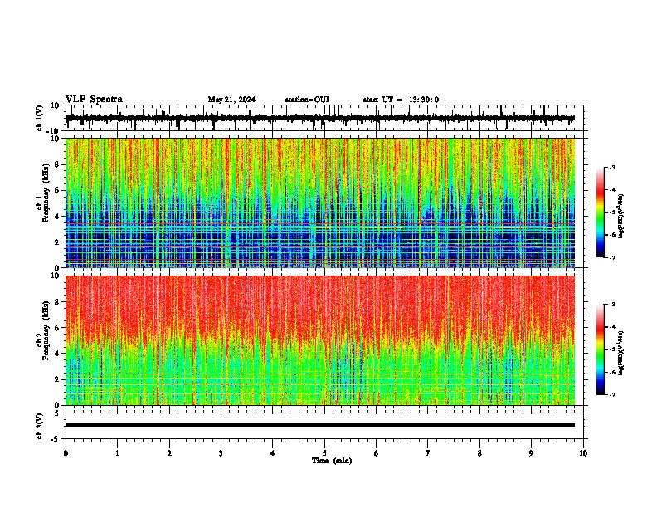The height and width of the screenshot is (508, 657).
Task: Click the ch.3 flat voltage trace
Action: pos(320,425)
